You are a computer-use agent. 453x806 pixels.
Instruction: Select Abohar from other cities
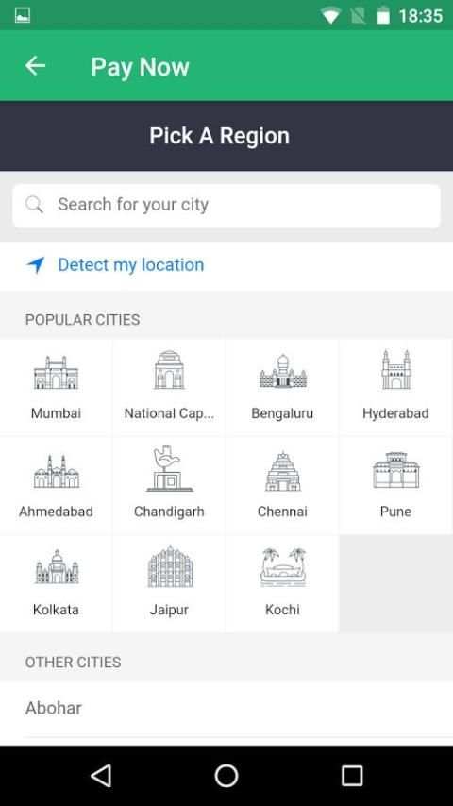coord(226,709)
